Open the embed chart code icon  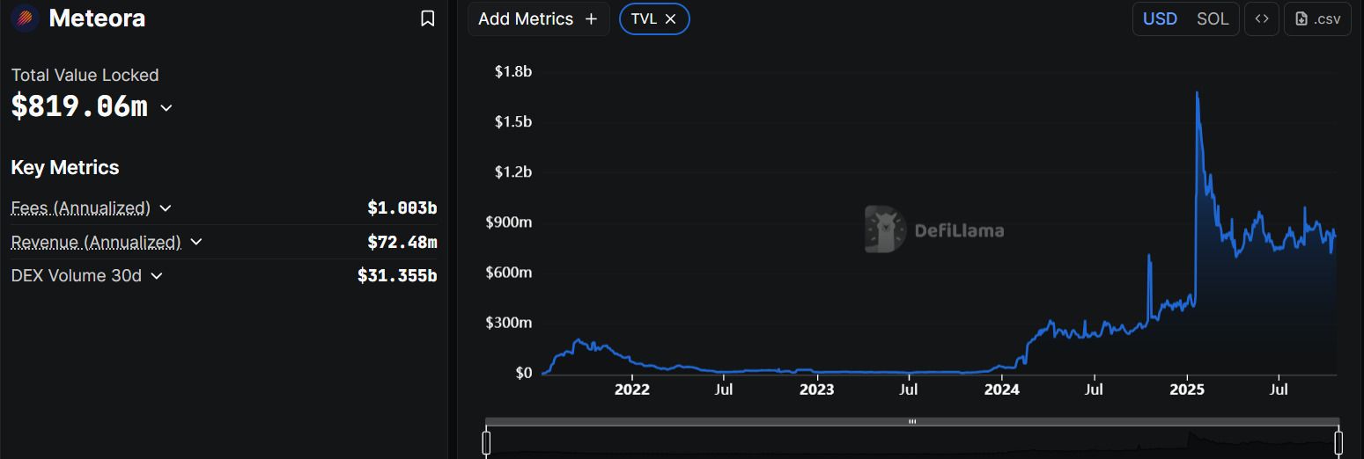1261,19
